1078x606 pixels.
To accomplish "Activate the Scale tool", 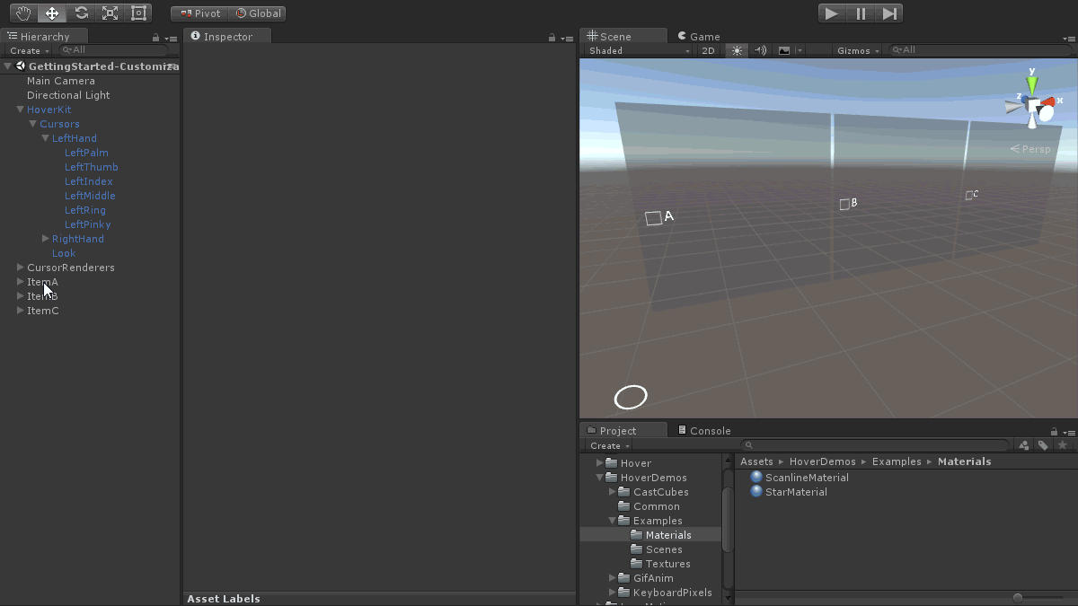I will [110, 13].
